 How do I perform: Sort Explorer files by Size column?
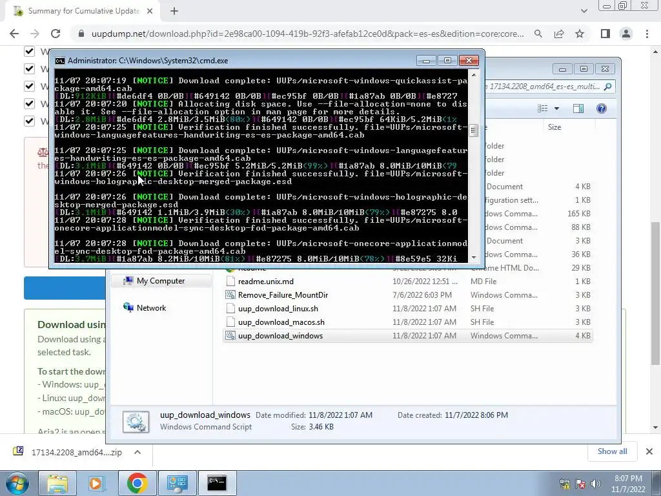pos(554,127)
